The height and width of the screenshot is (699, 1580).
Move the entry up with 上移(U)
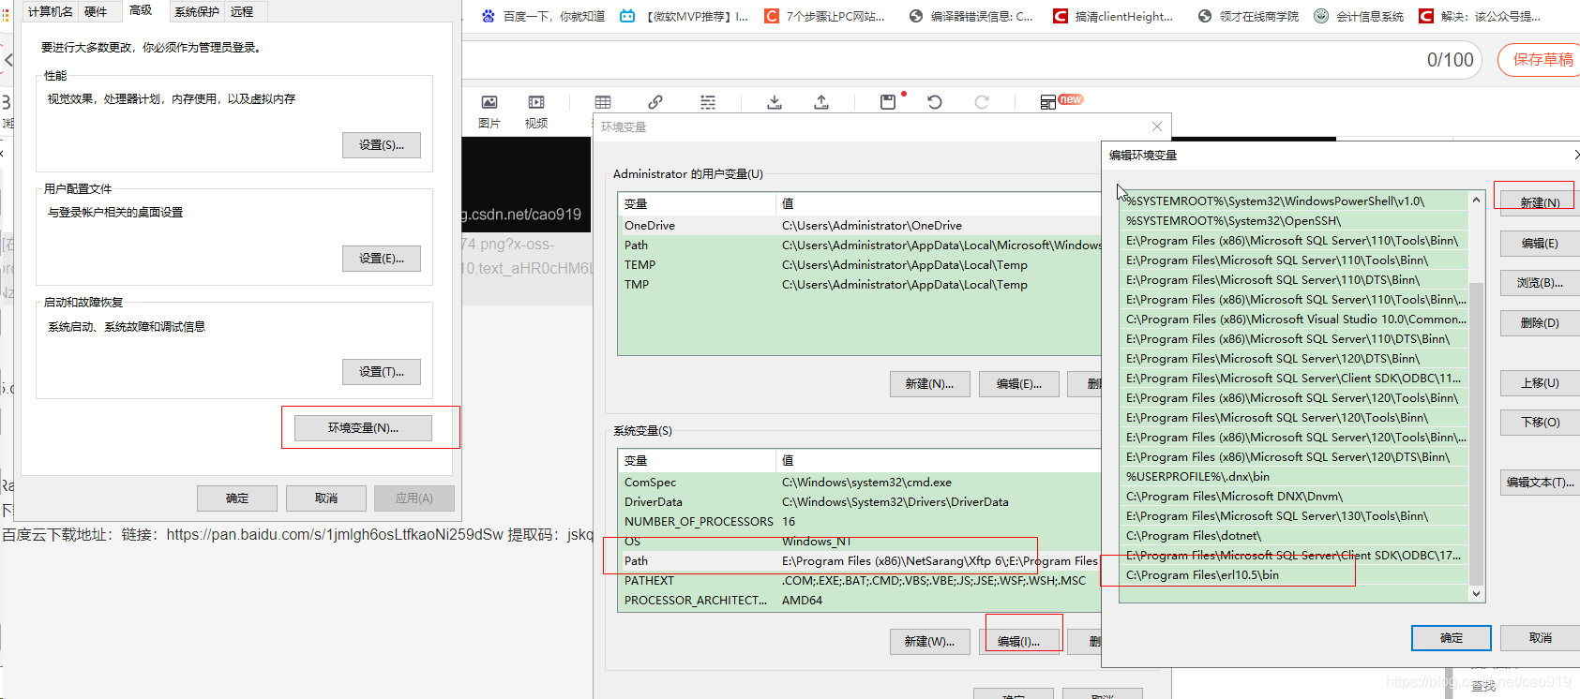[x=1540, y=383]
